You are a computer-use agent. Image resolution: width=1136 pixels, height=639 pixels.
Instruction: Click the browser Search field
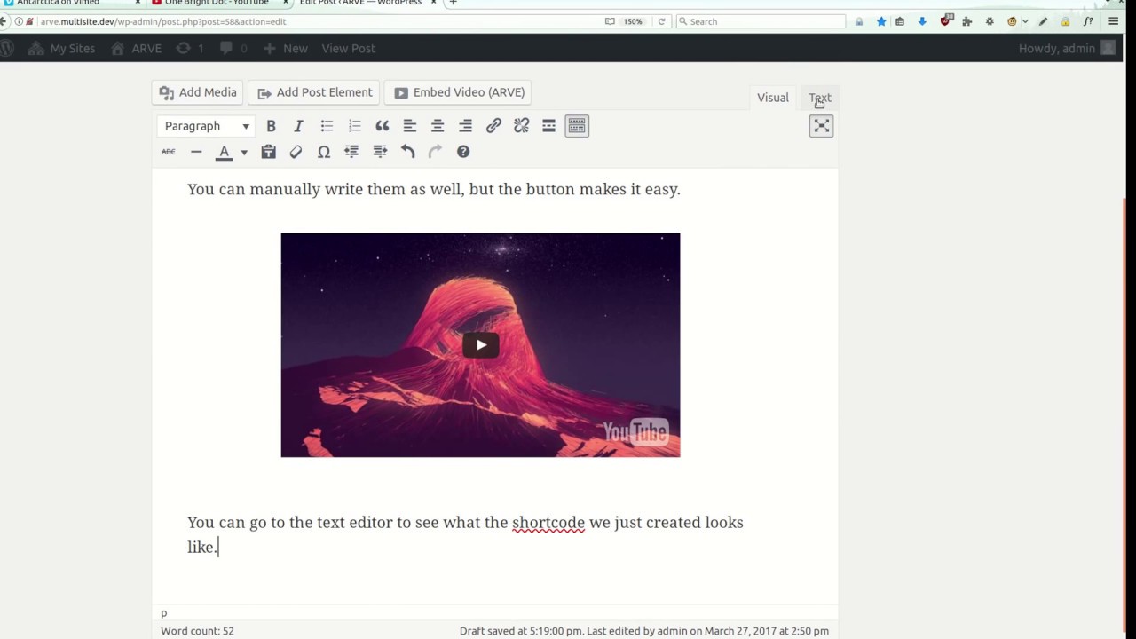click(760, 21)
